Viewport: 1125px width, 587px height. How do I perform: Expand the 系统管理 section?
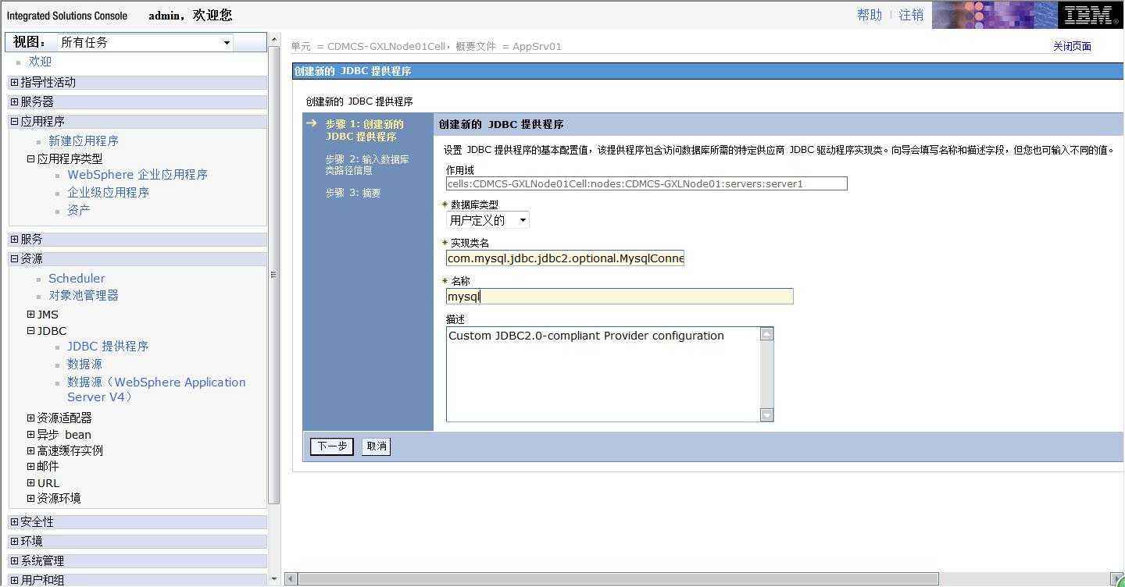[14, 560]
